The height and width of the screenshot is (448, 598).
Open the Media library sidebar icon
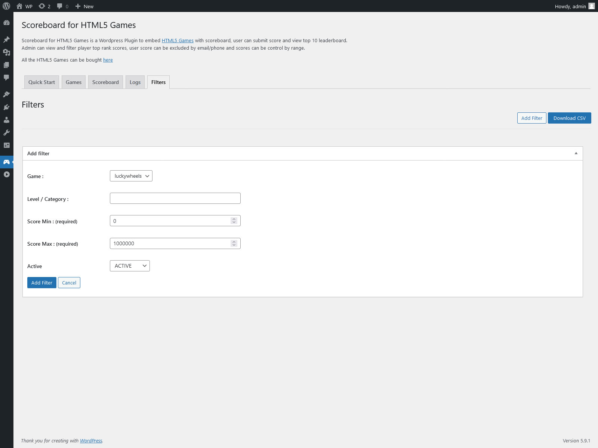(6, 52)
